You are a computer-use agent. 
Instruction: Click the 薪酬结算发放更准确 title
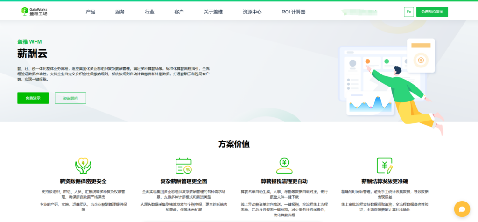tap(385, 182)
